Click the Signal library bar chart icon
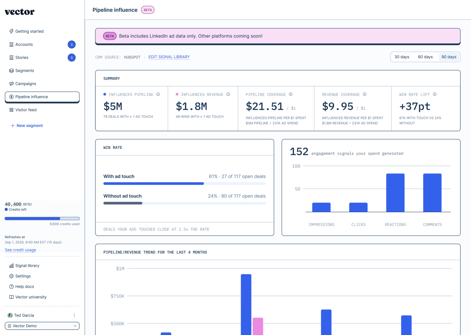This screenshot has height=335, width=471. pyautogui.click(x=11, y=266)
